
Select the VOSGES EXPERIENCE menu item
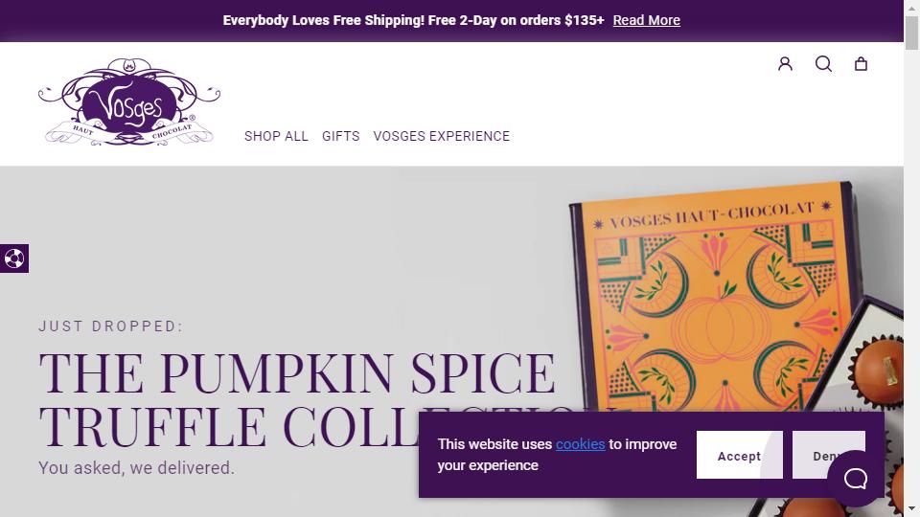[442, 136]
